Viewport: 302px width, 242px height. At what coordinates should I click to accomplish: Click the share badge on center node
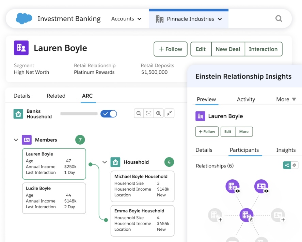coord(252,220)
